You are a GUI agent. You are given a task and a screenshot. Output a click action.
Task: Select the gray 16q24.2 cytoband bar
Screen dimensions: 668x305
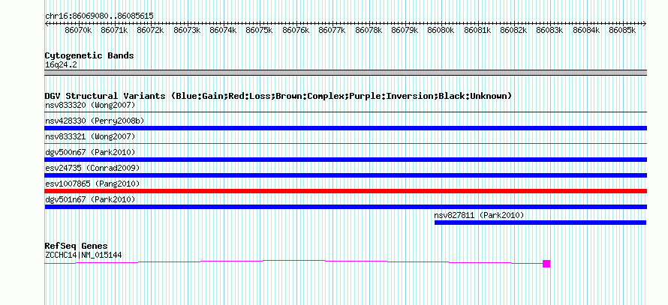coord(345,73)
